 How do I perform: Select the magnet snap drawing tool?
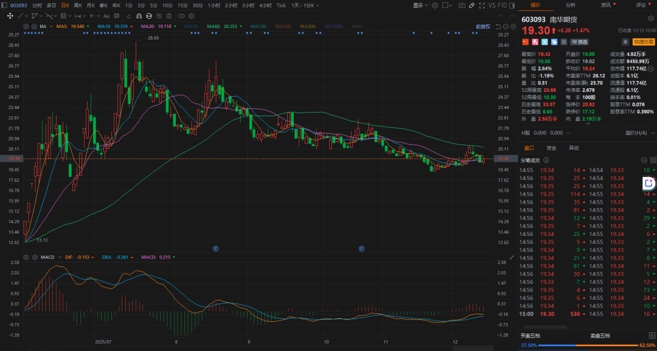click(139, 16)
